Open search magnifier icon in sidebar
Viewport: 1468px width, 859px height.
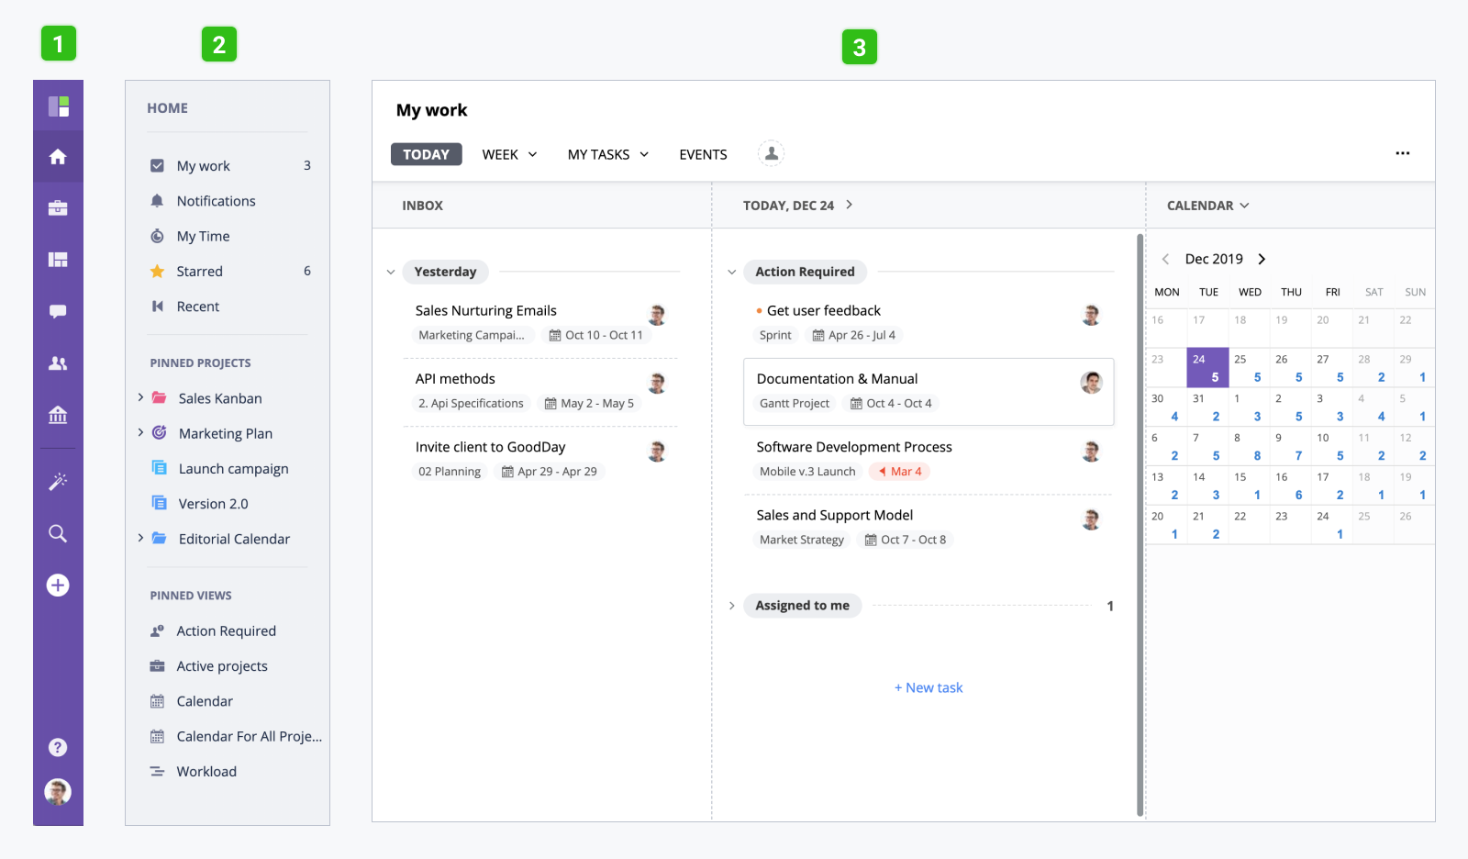(x=58, y=533)
